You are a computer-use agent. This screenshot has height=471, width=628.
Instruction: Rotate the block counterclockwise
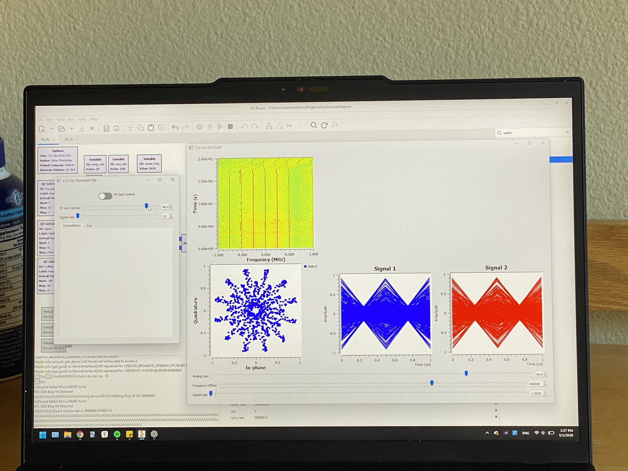[244, 126]
